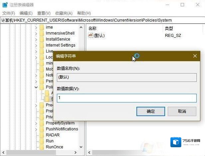Click the registry path address bar
205x156 pixels.
pyautogui.click(x=102, y=20)
